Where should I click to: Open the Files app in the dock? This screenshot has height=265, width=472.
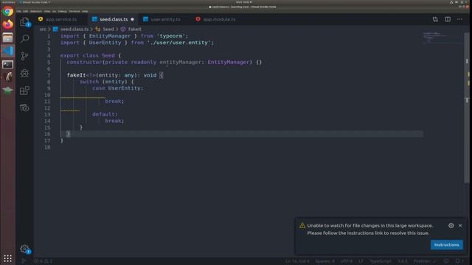point(8,38)
